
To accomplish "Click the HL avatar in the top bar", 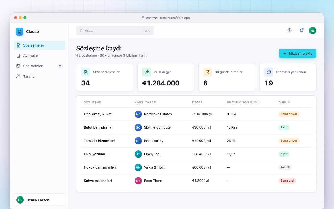I will pos(313,31).
